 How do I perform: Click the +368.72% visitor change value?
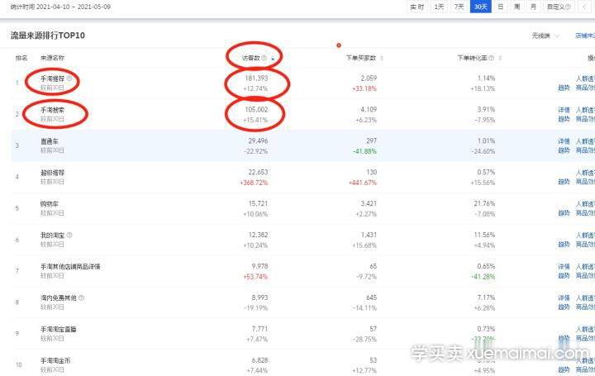[254, 183]
